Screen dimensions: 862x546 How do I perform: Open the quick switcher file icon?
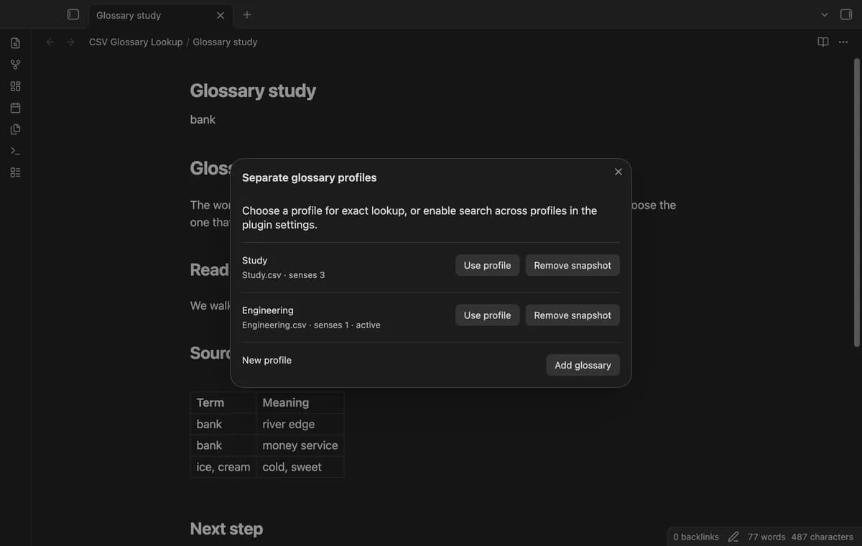coord(15,43)
